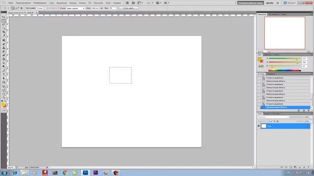Select the Magic Wand tool
Image resolution: width=314 pixels, height=176 pixels.
point(4,28)
